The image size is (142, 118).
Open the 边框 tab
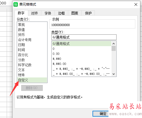click(x=61, y=13)
